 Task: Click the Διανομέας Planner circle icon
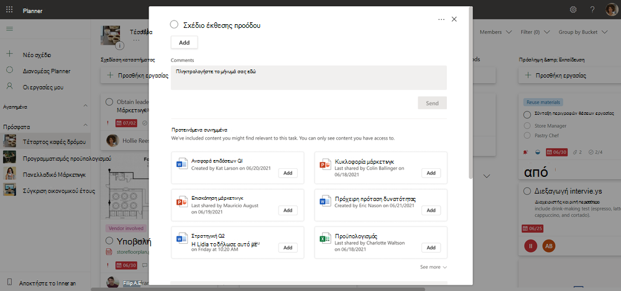10,71
